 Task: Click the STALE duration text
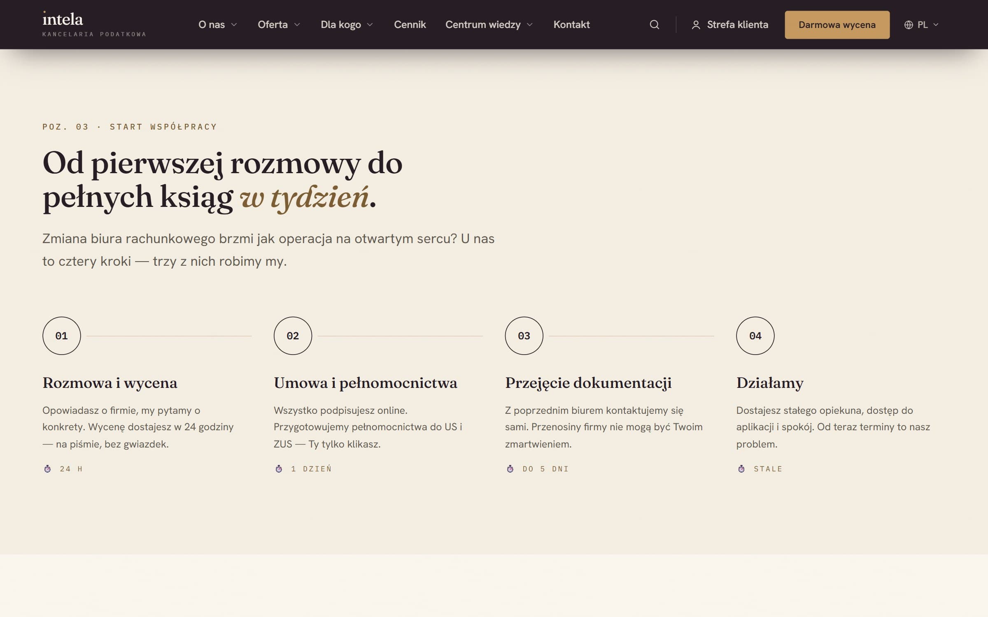768,469
